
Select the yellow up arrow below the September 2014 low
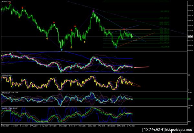click(47, 38)
